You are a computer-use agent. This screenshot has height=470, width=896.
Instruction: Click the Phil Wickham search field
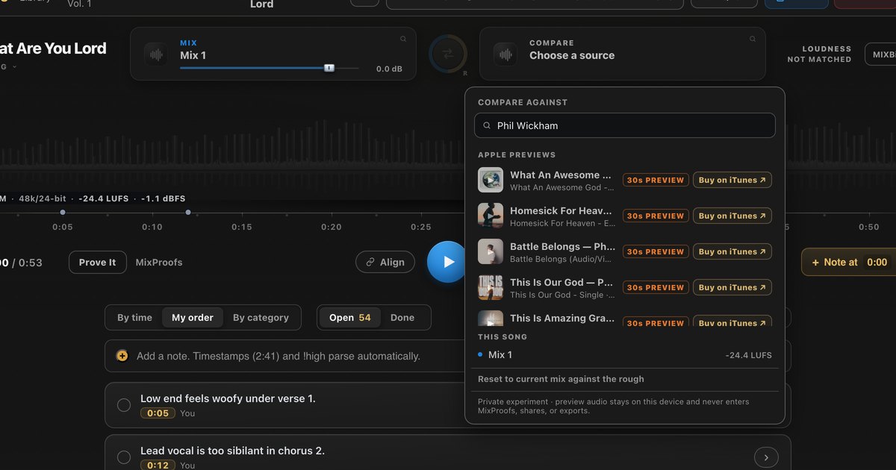(625, 125)
